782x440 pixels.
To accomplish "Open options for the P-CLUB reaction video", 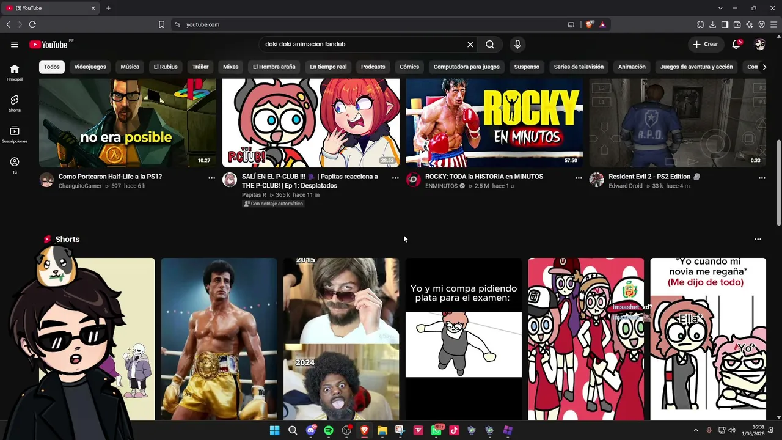I will (395, 178).
